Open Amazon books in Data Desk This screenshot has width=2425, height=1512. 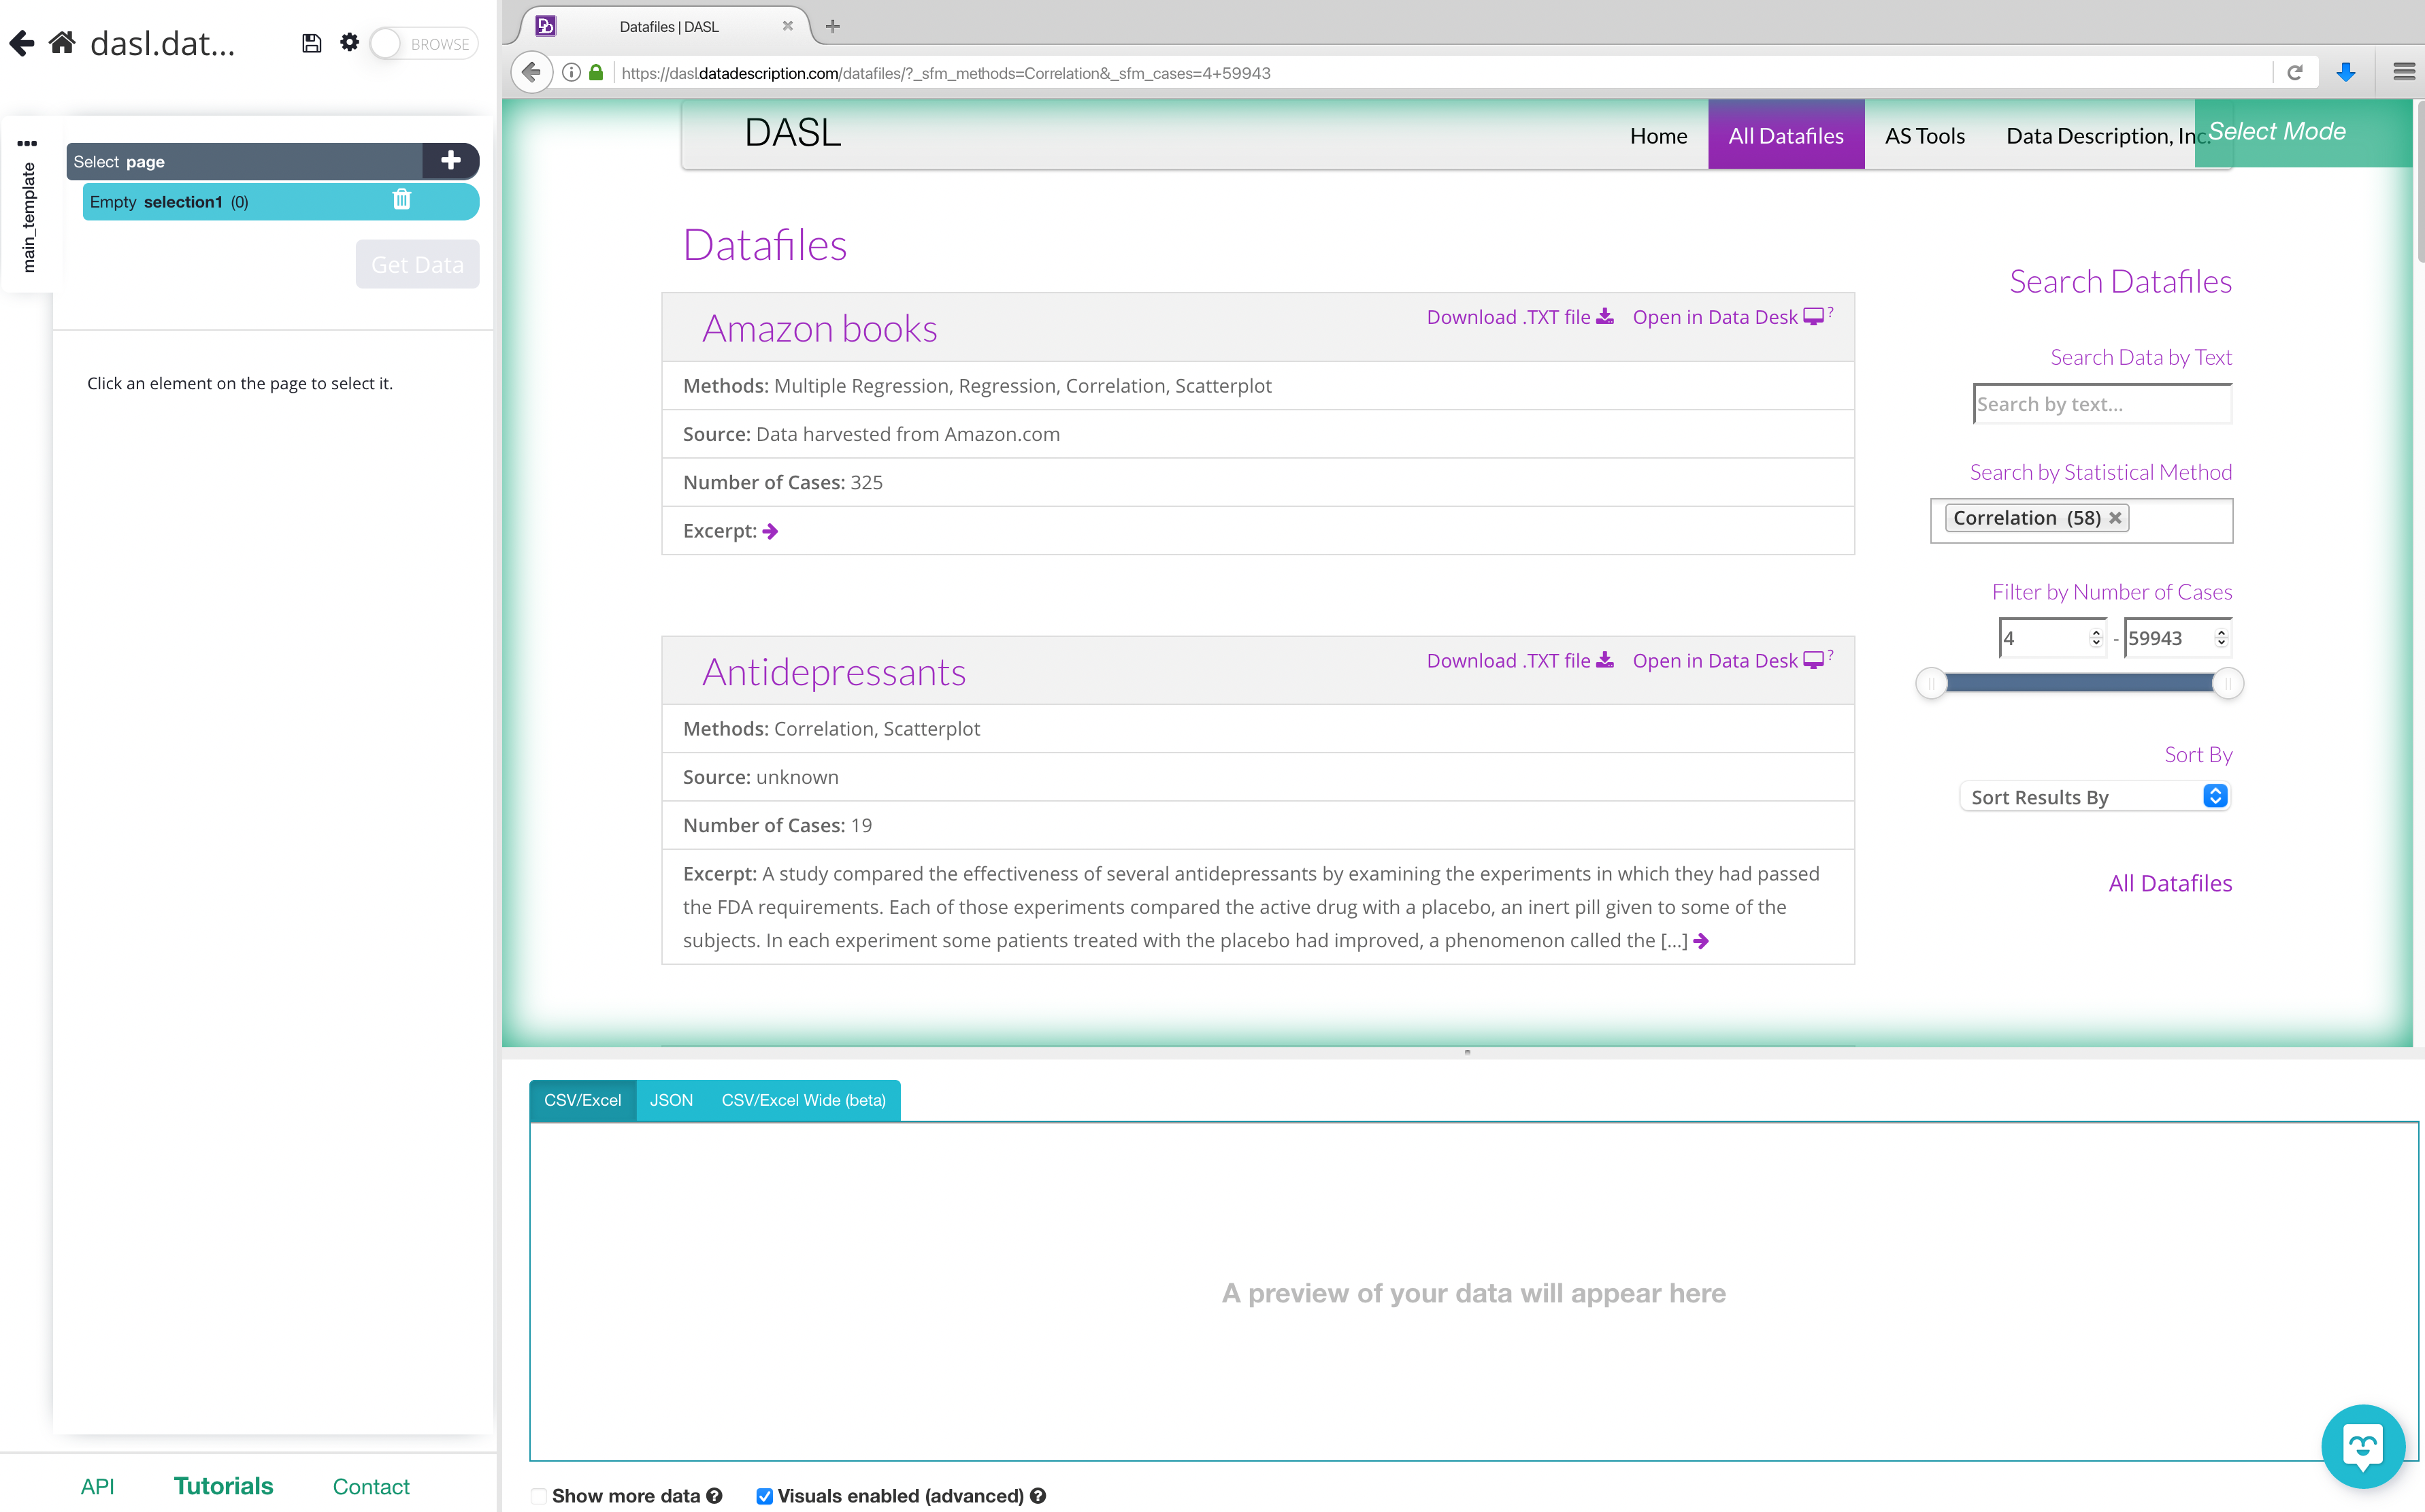point(1727,317)
